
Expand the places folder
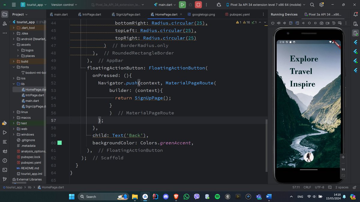coord(18,56)
